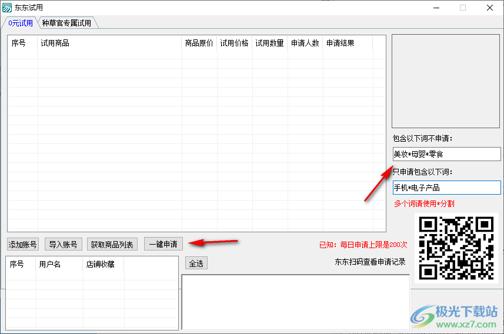The width and height of the screenshot is (504, 334).
Task: Click the 导入账号 button
Action: 64,245
